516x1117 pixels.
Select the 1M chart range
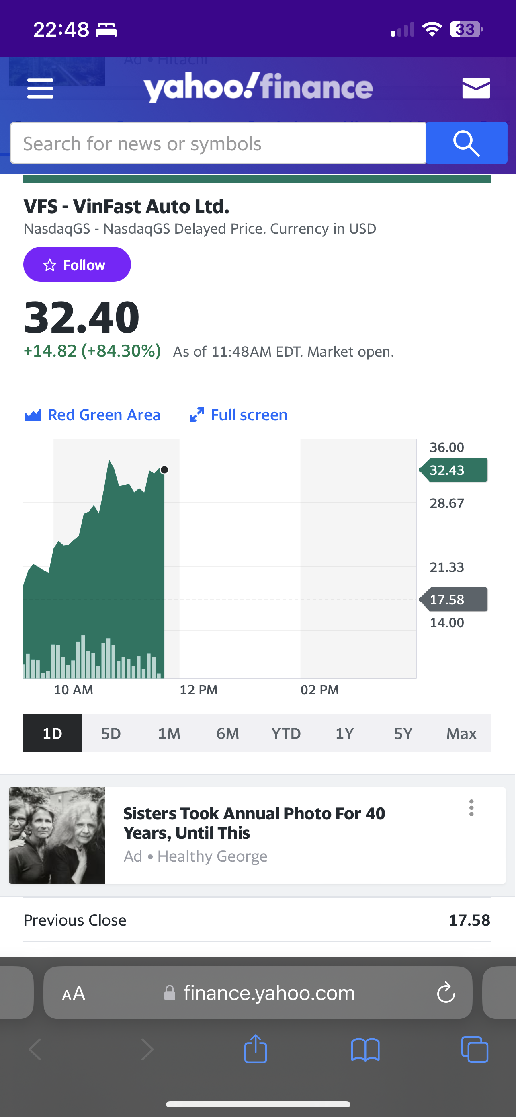169,733
